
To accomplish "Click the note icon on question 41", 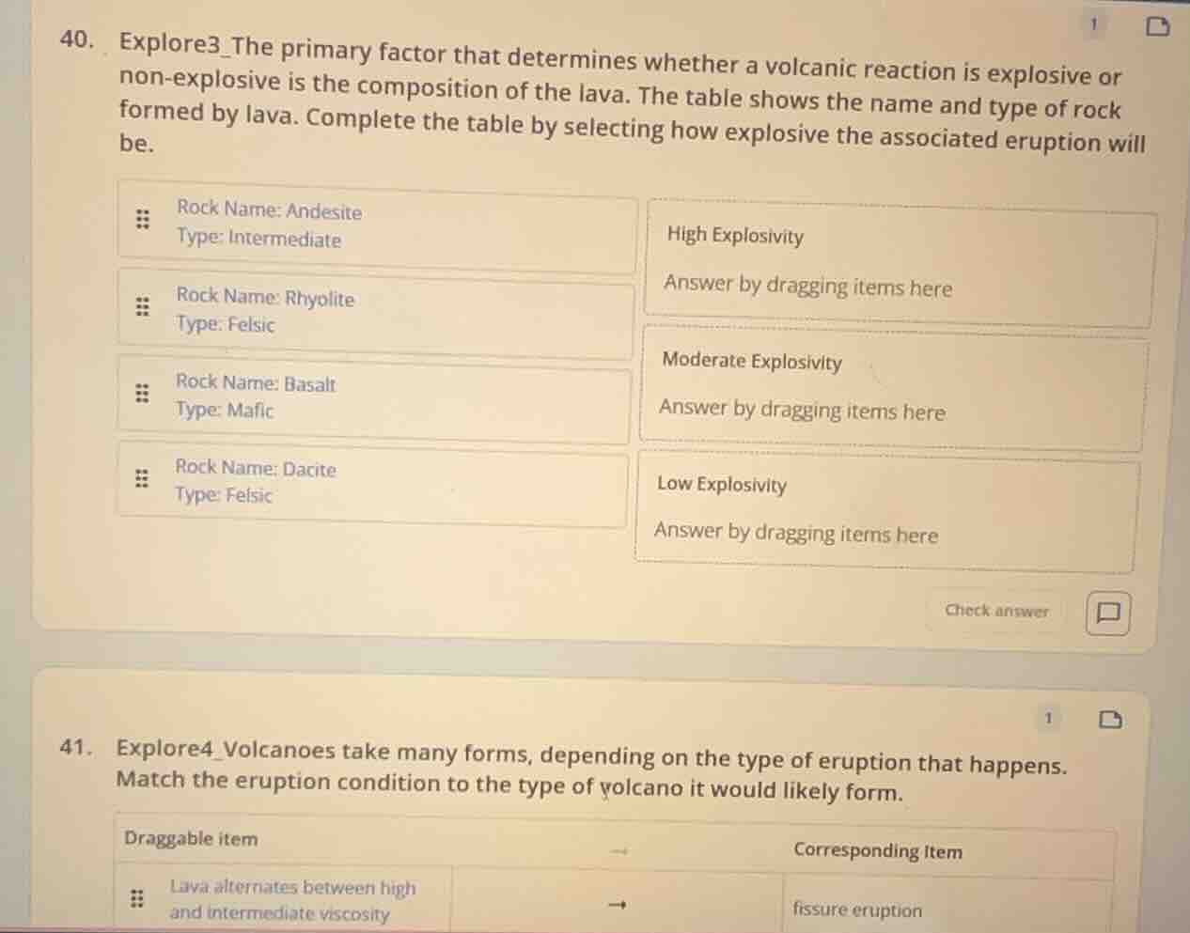I will coord(1110,721).
